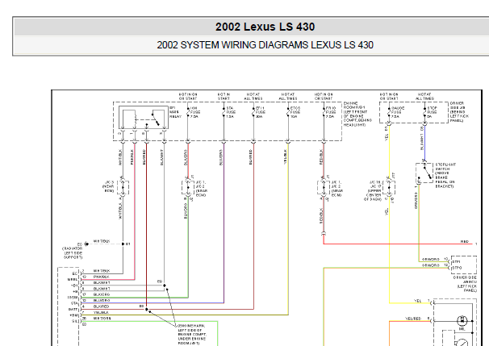Click the GAUGE fuse symbol
489x346 pixels.
[x=389, y=112]
